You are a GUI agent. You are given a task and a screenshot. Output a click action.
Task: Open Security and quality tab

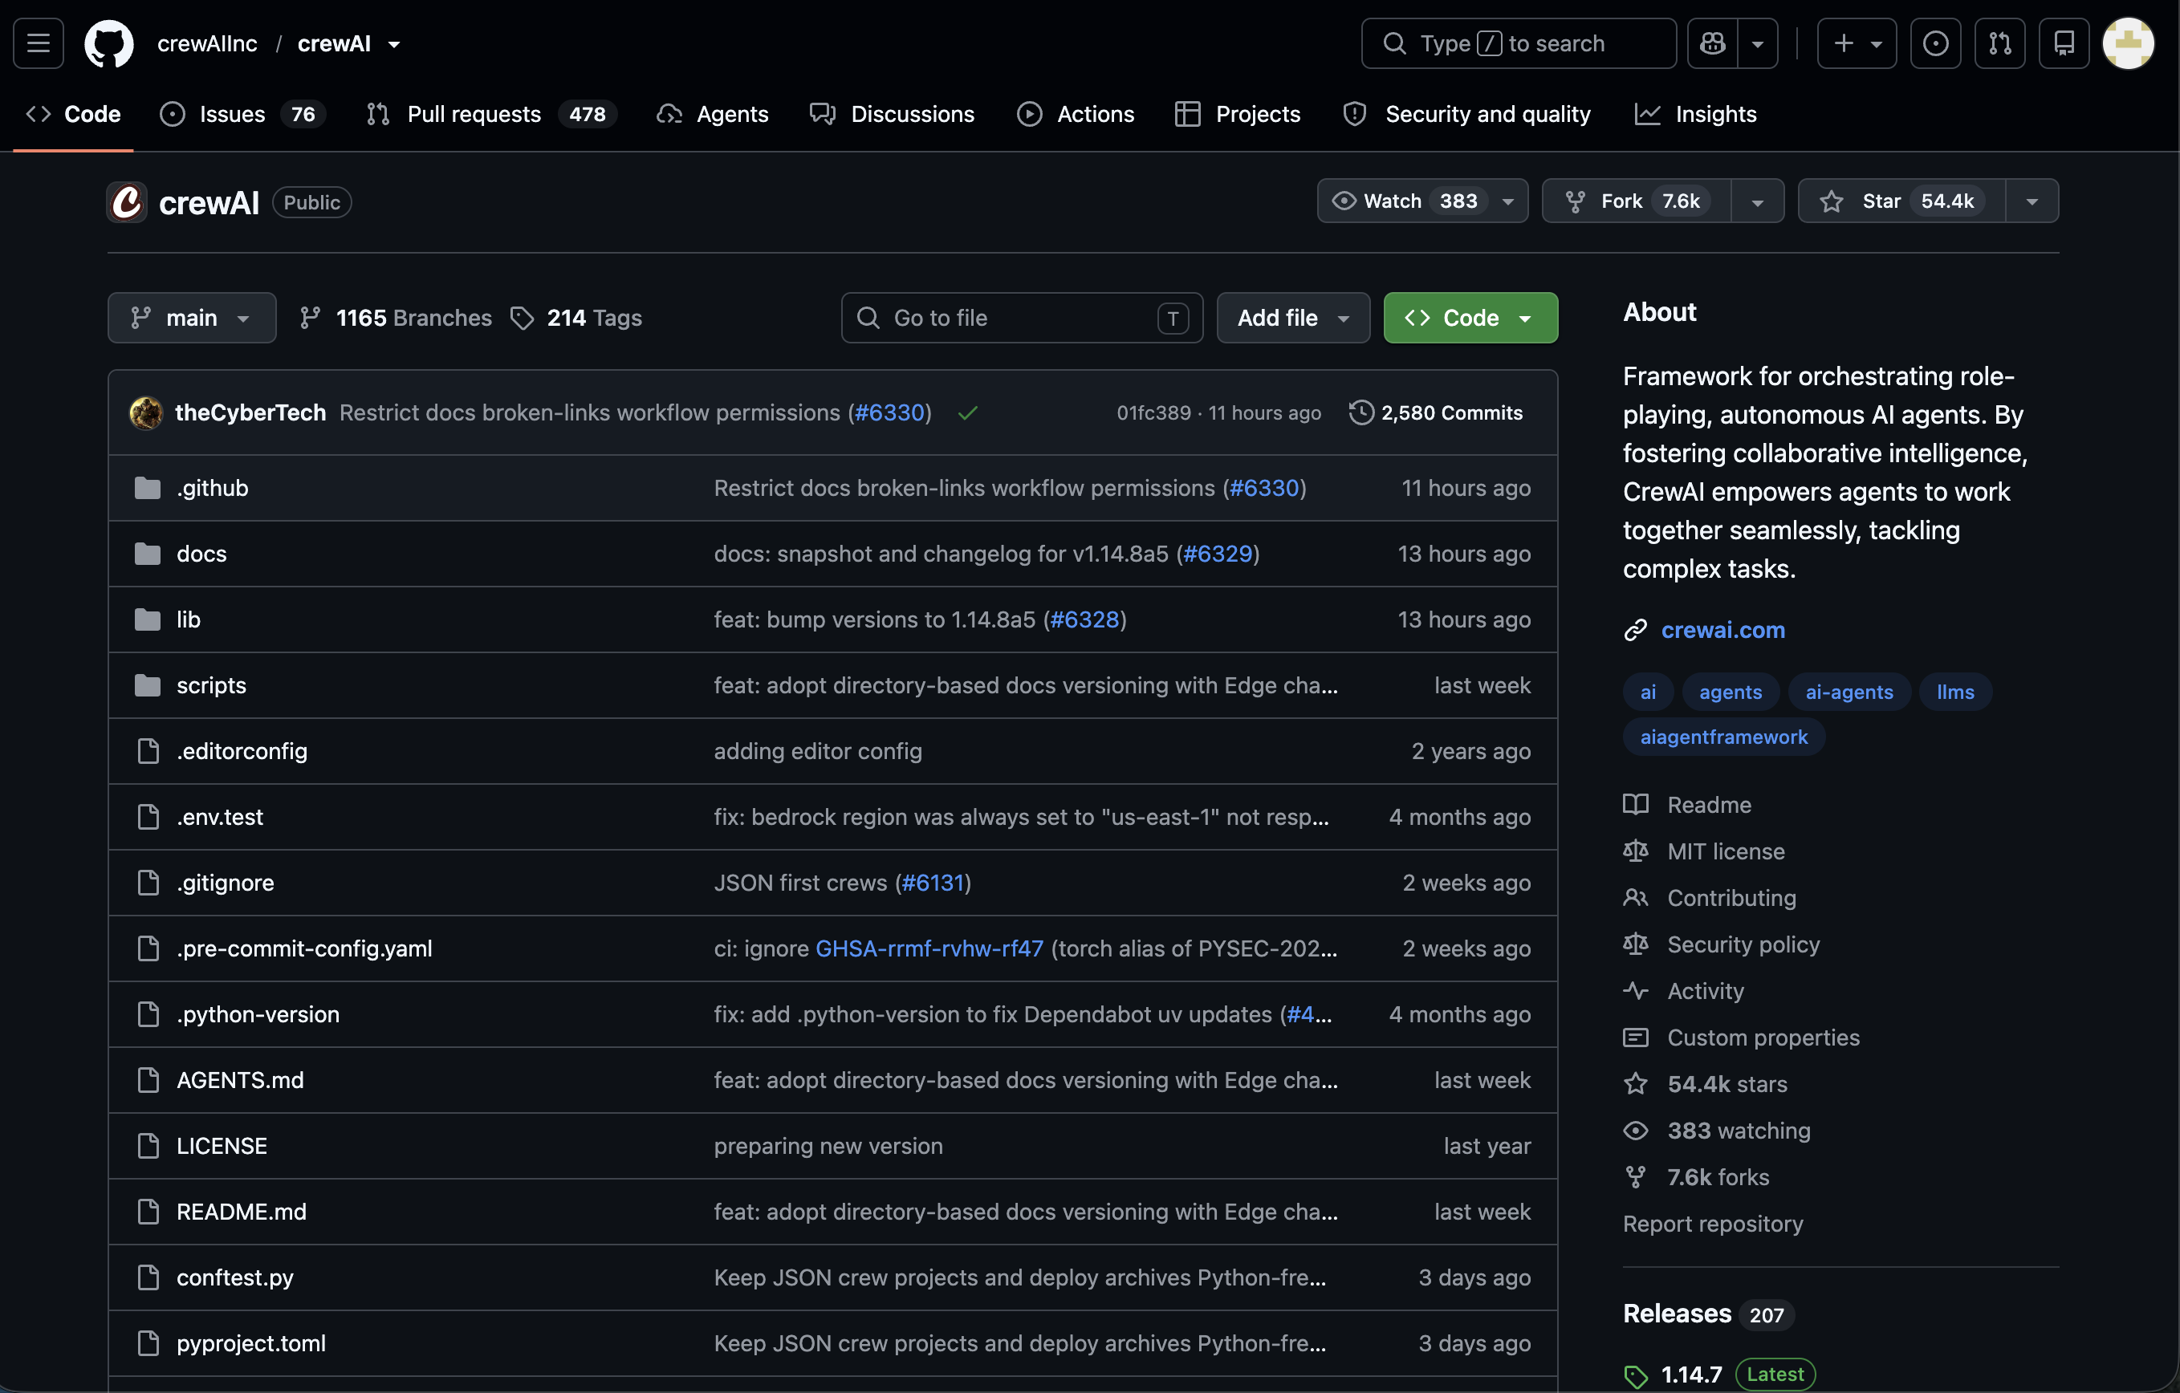tap(1467, 114)
